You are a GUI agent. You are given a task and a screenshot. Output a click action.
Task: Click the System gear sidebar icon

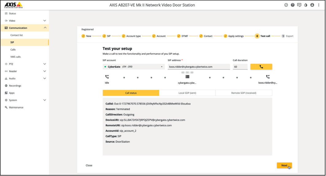click(6, 100)
